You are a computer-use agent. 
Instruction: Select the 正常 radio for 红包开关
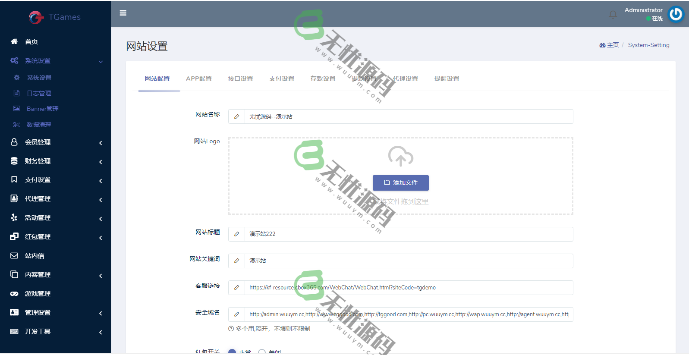click(232, 352)
